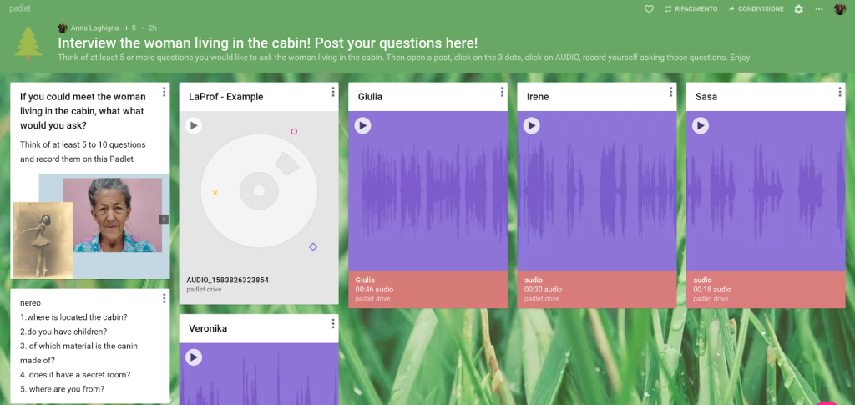
Task: Open the user profile avatar
Action: 839,9
